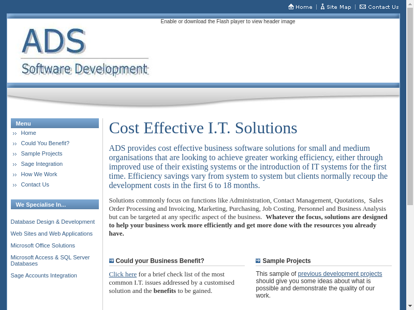Viewport: 414px width, 310px height.
Task: Open Could You Benefit? menu item
Action: point(45,143)
